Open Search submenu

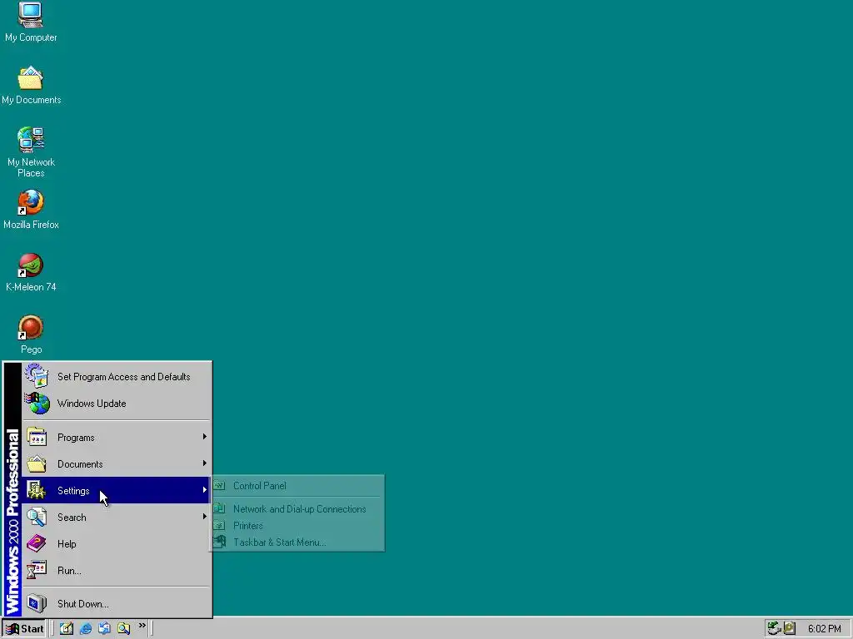click(116, 517)
